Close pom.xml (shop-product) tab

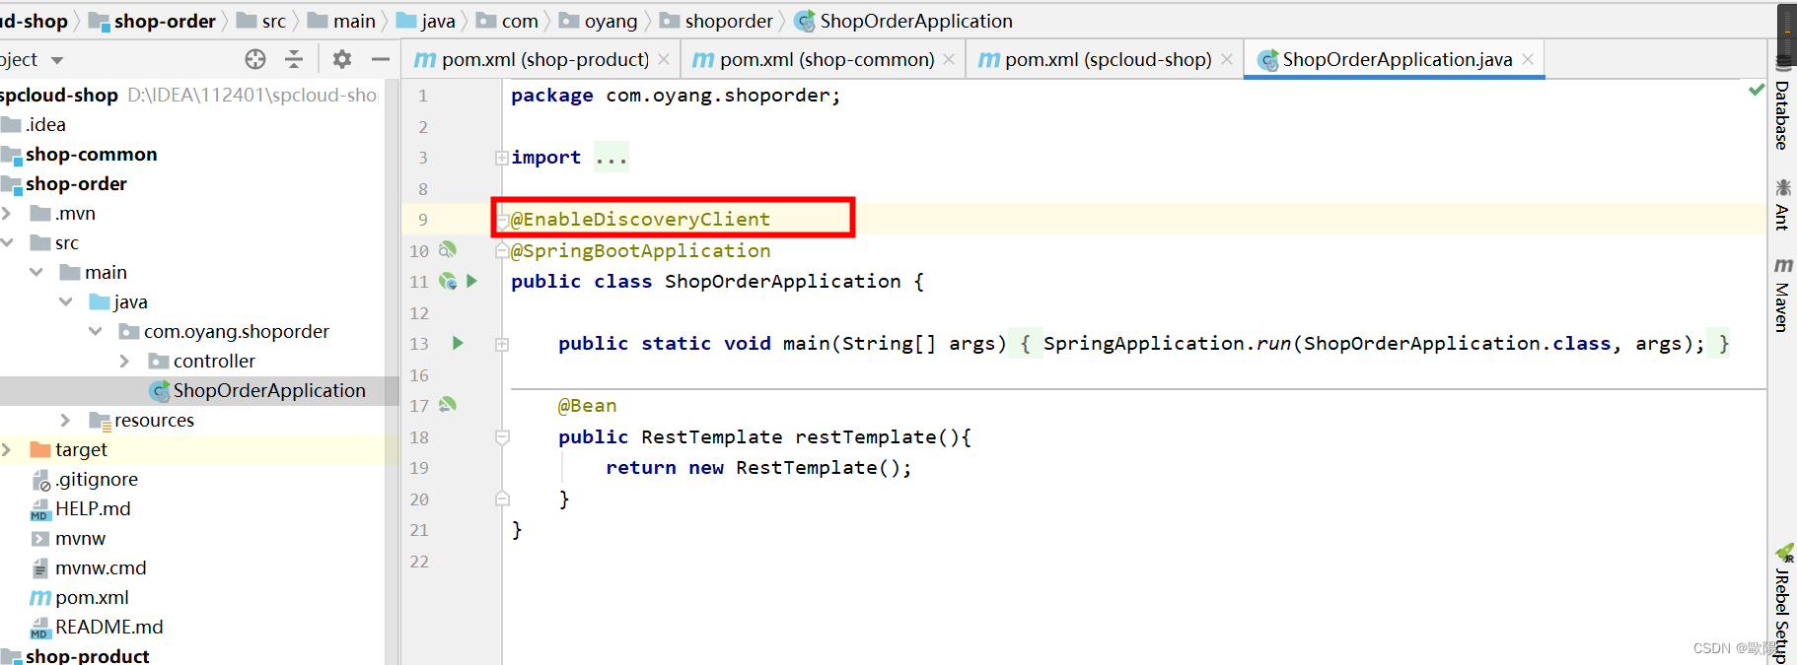coord(664,59)
